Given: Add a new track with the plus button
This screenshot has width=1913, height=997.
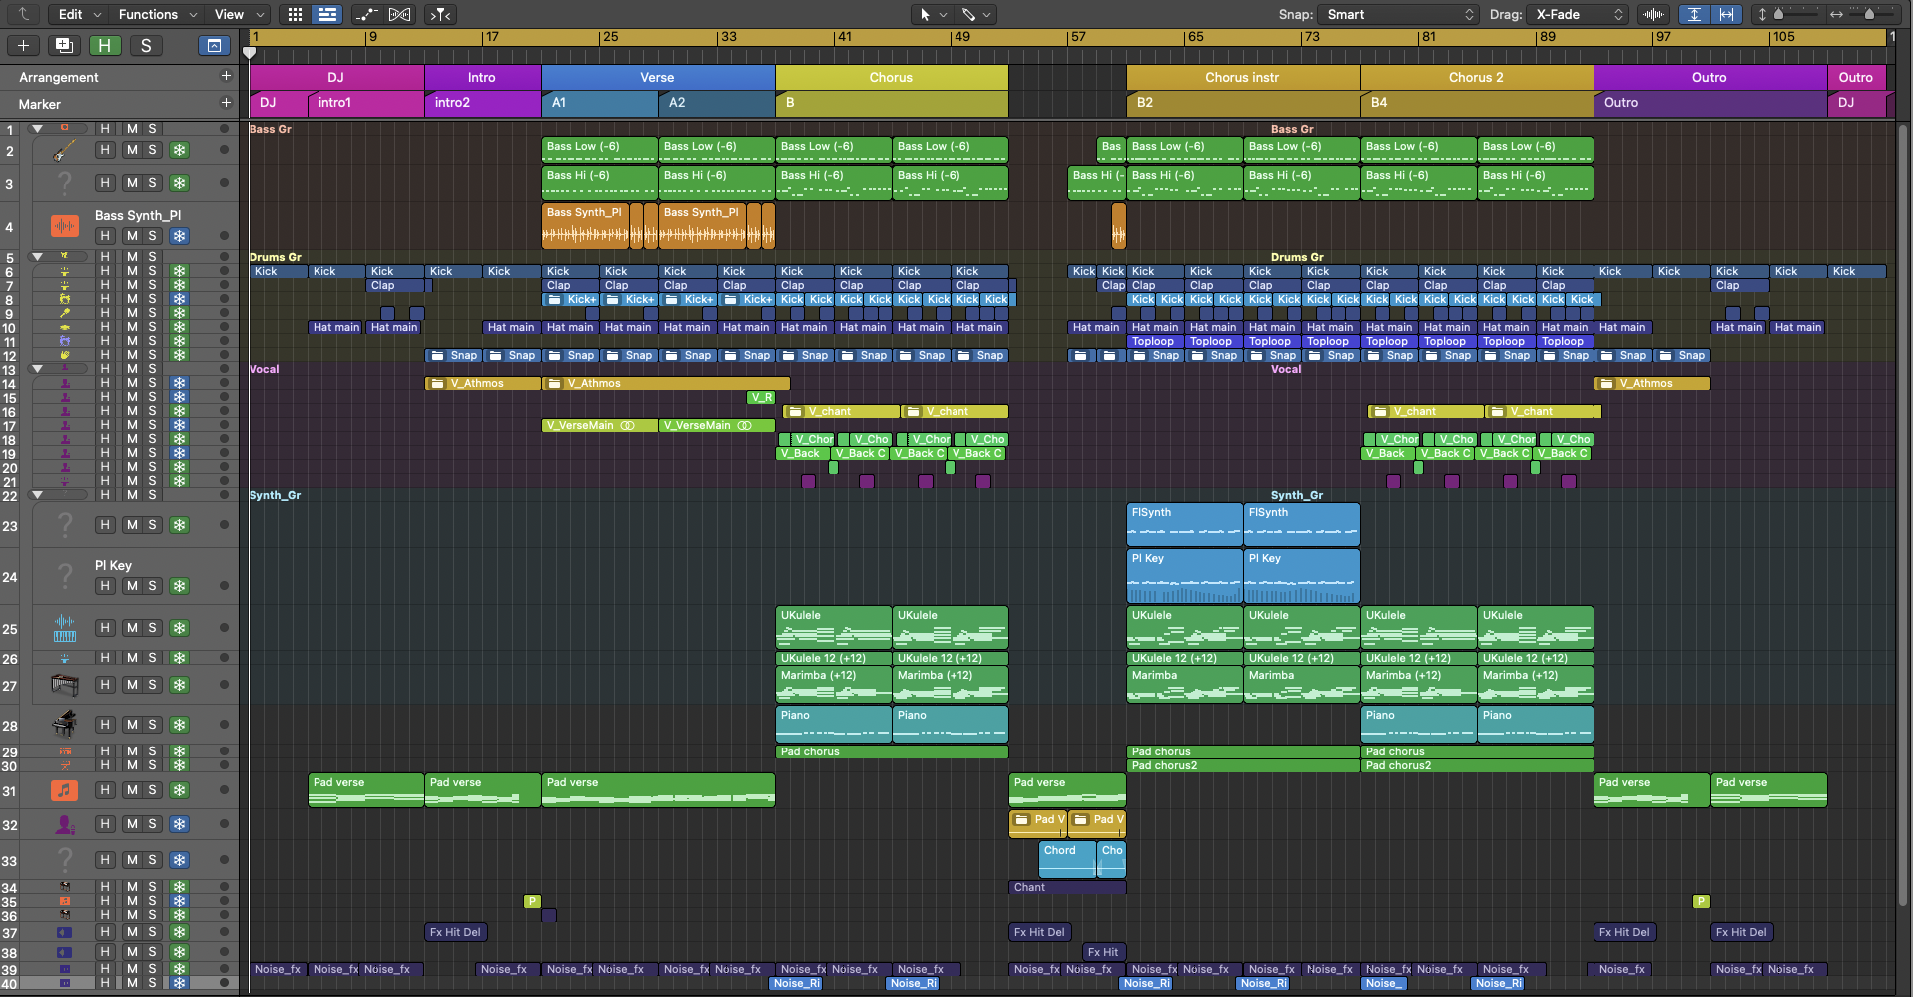Looking at the screenshot, I should [24, 45].
